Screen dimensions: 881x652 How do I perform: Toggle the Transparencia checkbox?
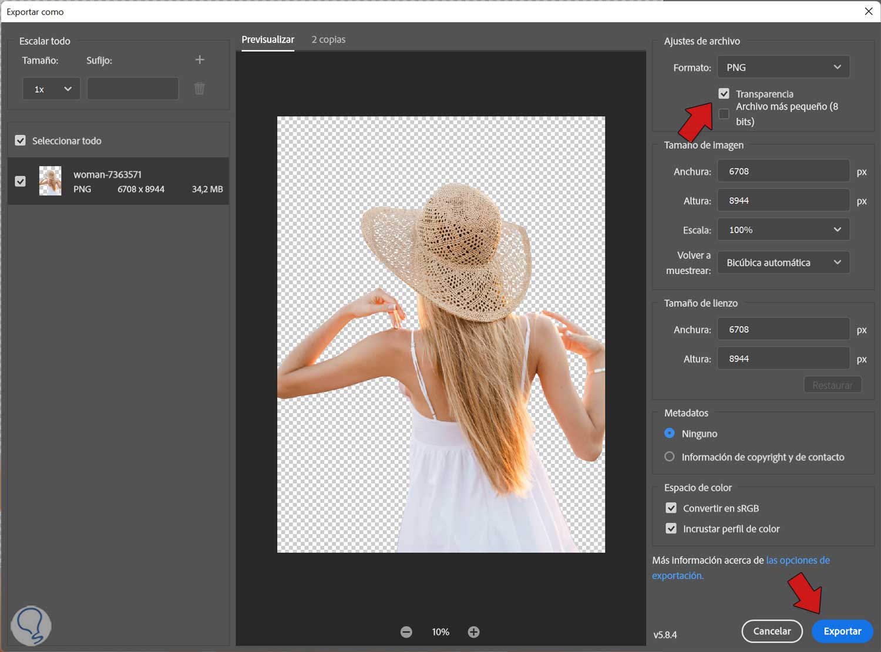coord(724,94)
